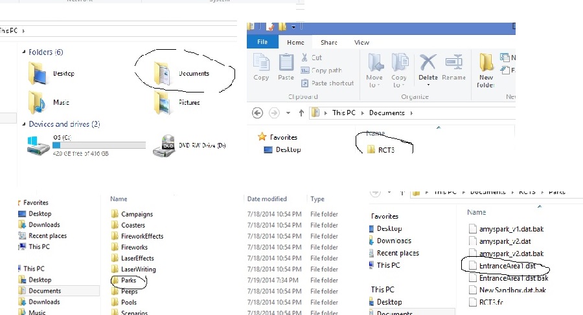Open the DVD RW Drive (D:)

pyautogui.click(x=165, y=147)
